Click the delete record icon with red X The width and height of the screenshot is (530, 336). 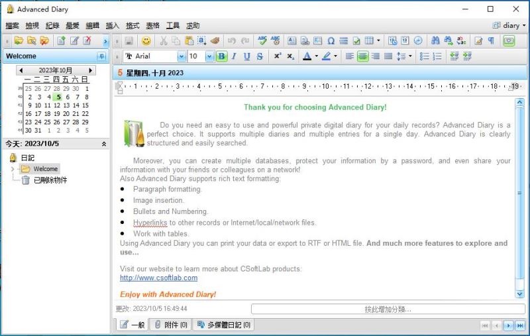(87, 41)
